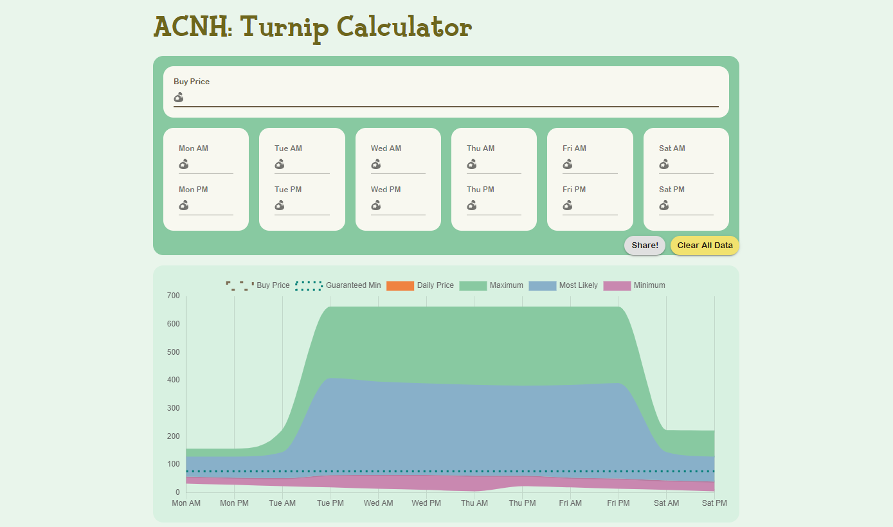
Task: Toggle the Daily Price legend label
Action: [435, 285]
